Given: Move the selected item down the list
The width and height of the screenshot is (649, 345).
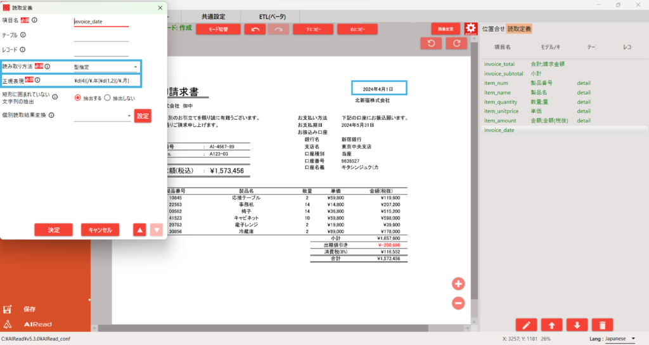Looking at the screenshot, I should 576,325.
